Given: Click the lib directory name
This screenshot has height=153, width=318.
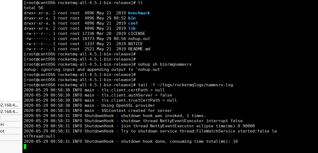Looking at the screenshot, I should pyautogui.click(x=132, y=28).
